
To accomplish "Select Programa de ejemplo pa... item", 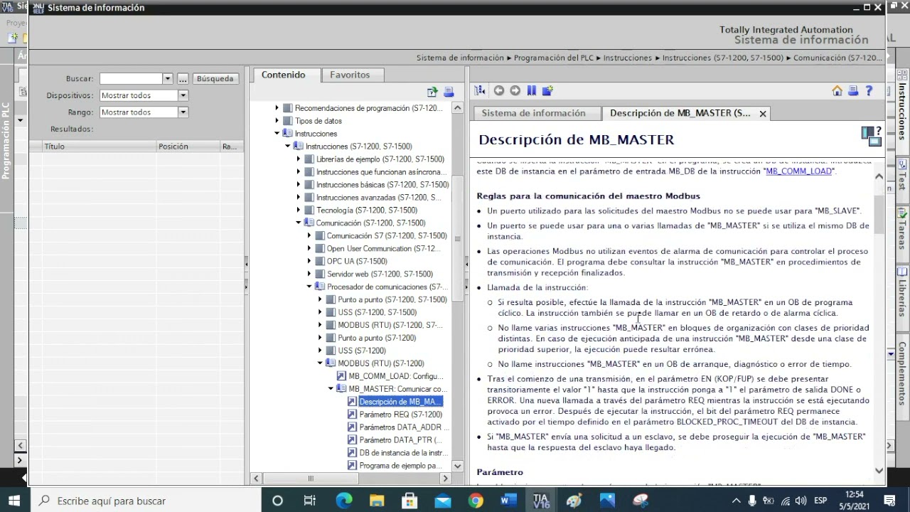I will click(400, 466).
